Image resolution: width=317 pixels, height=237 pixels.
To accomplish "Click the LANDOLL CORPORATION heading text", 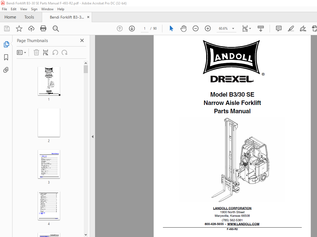I will (232, 208).
